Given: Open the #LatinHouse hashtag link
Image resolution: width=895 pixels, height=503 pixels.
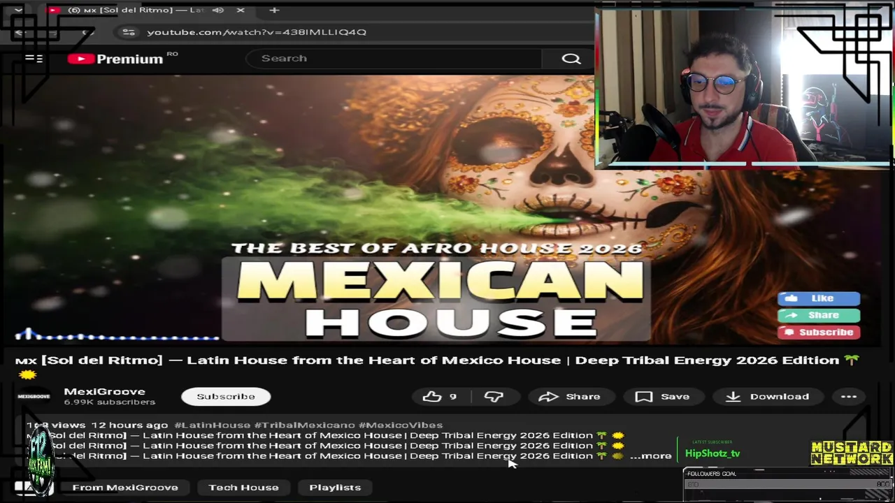Looking at the screenshot, I should (212, 425).
